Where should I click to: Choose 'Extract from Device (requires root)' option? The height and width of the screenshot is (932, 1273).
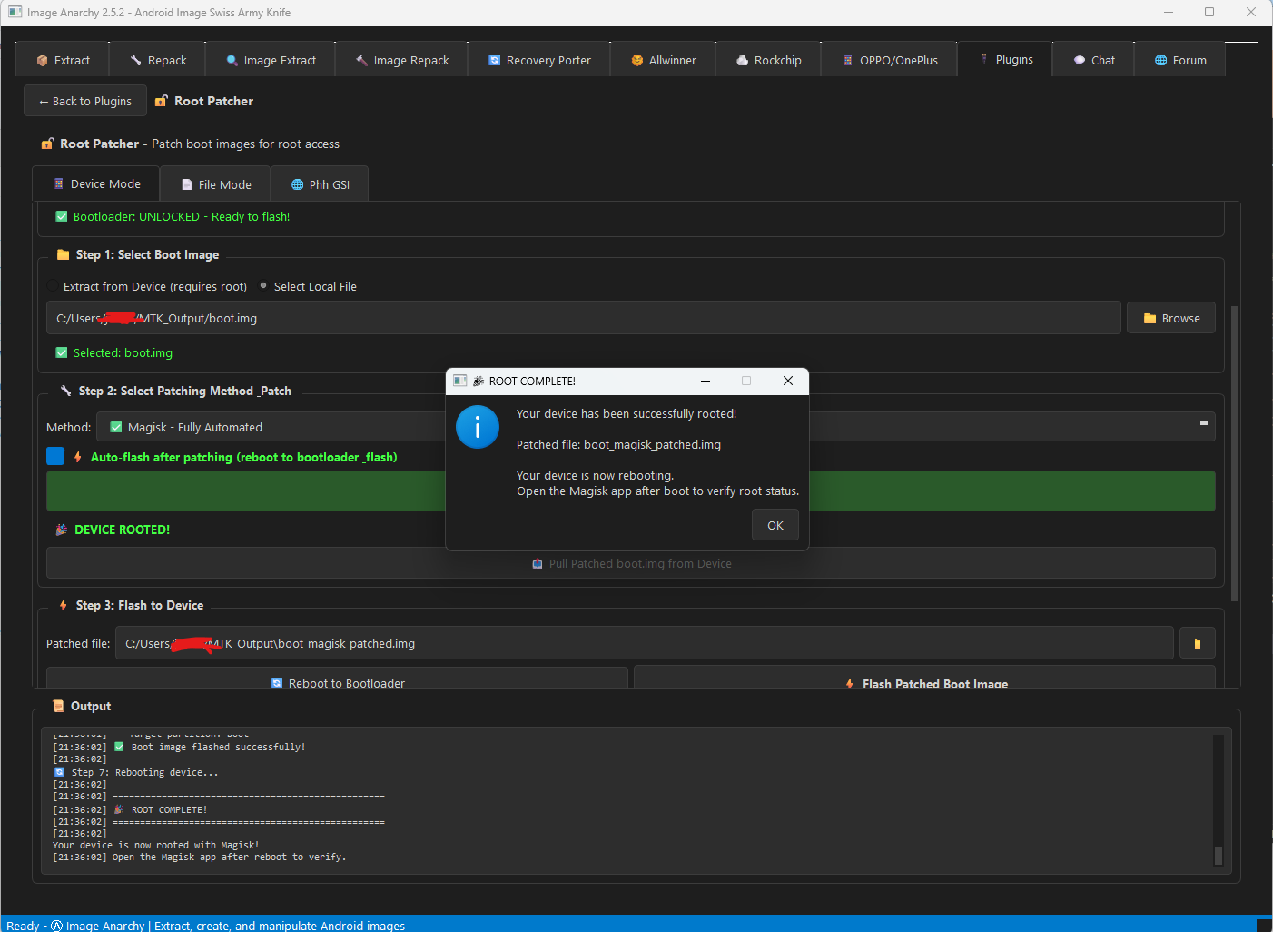(53, 285)
